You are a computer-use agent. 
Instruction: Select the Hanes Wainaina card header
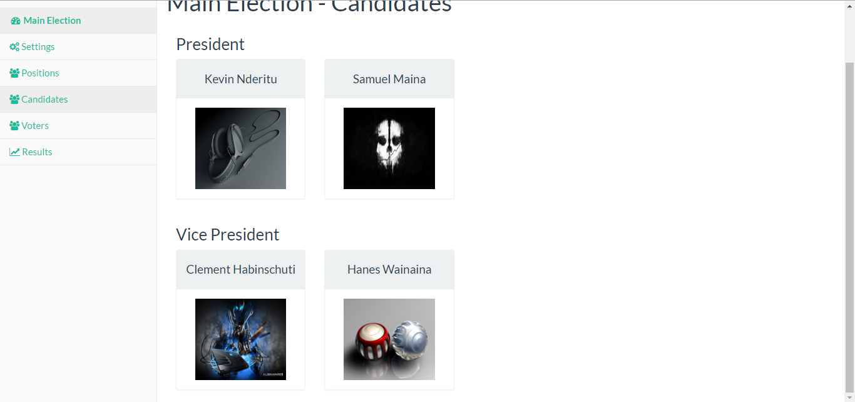389,270
